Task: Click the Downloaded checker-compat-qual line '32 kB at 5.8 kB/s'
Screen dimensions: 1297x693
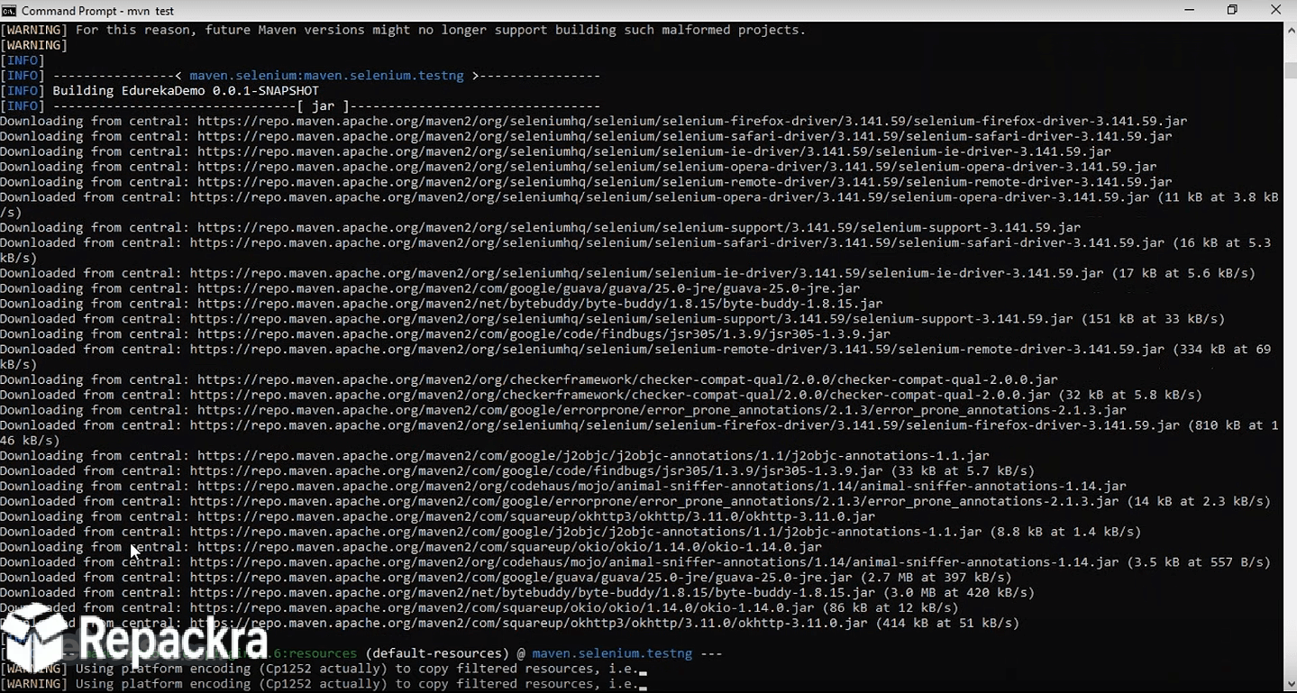Action: click(x=601, y=395)
